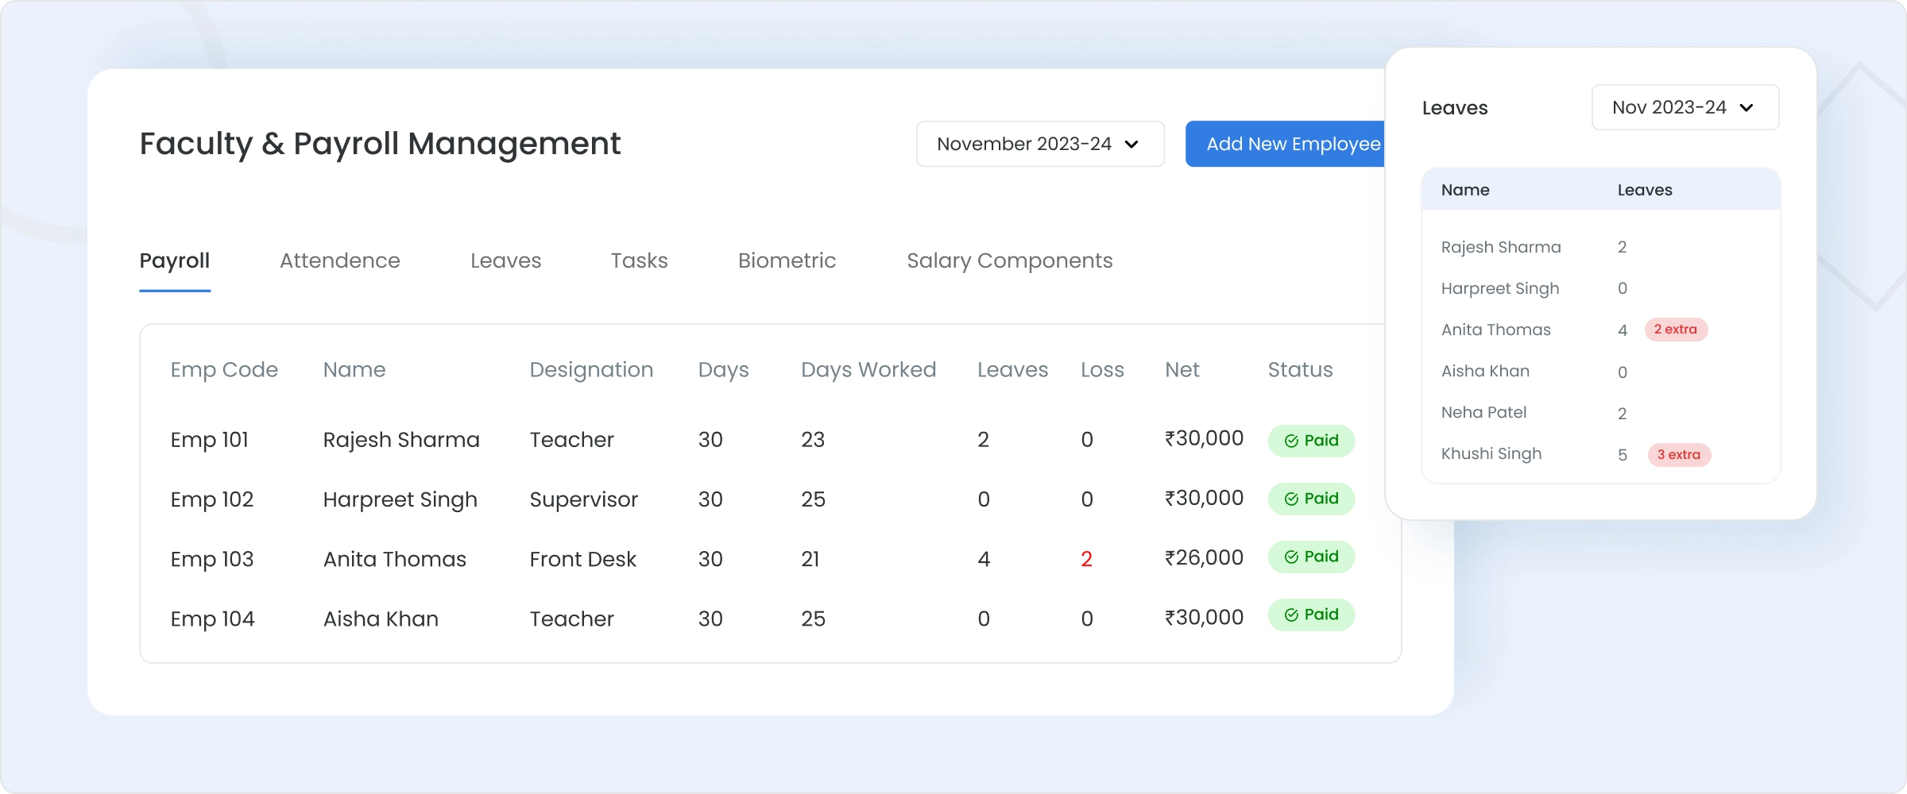
Task: Expand the Leaves column header menu
Action: (x=1014, y=369)
